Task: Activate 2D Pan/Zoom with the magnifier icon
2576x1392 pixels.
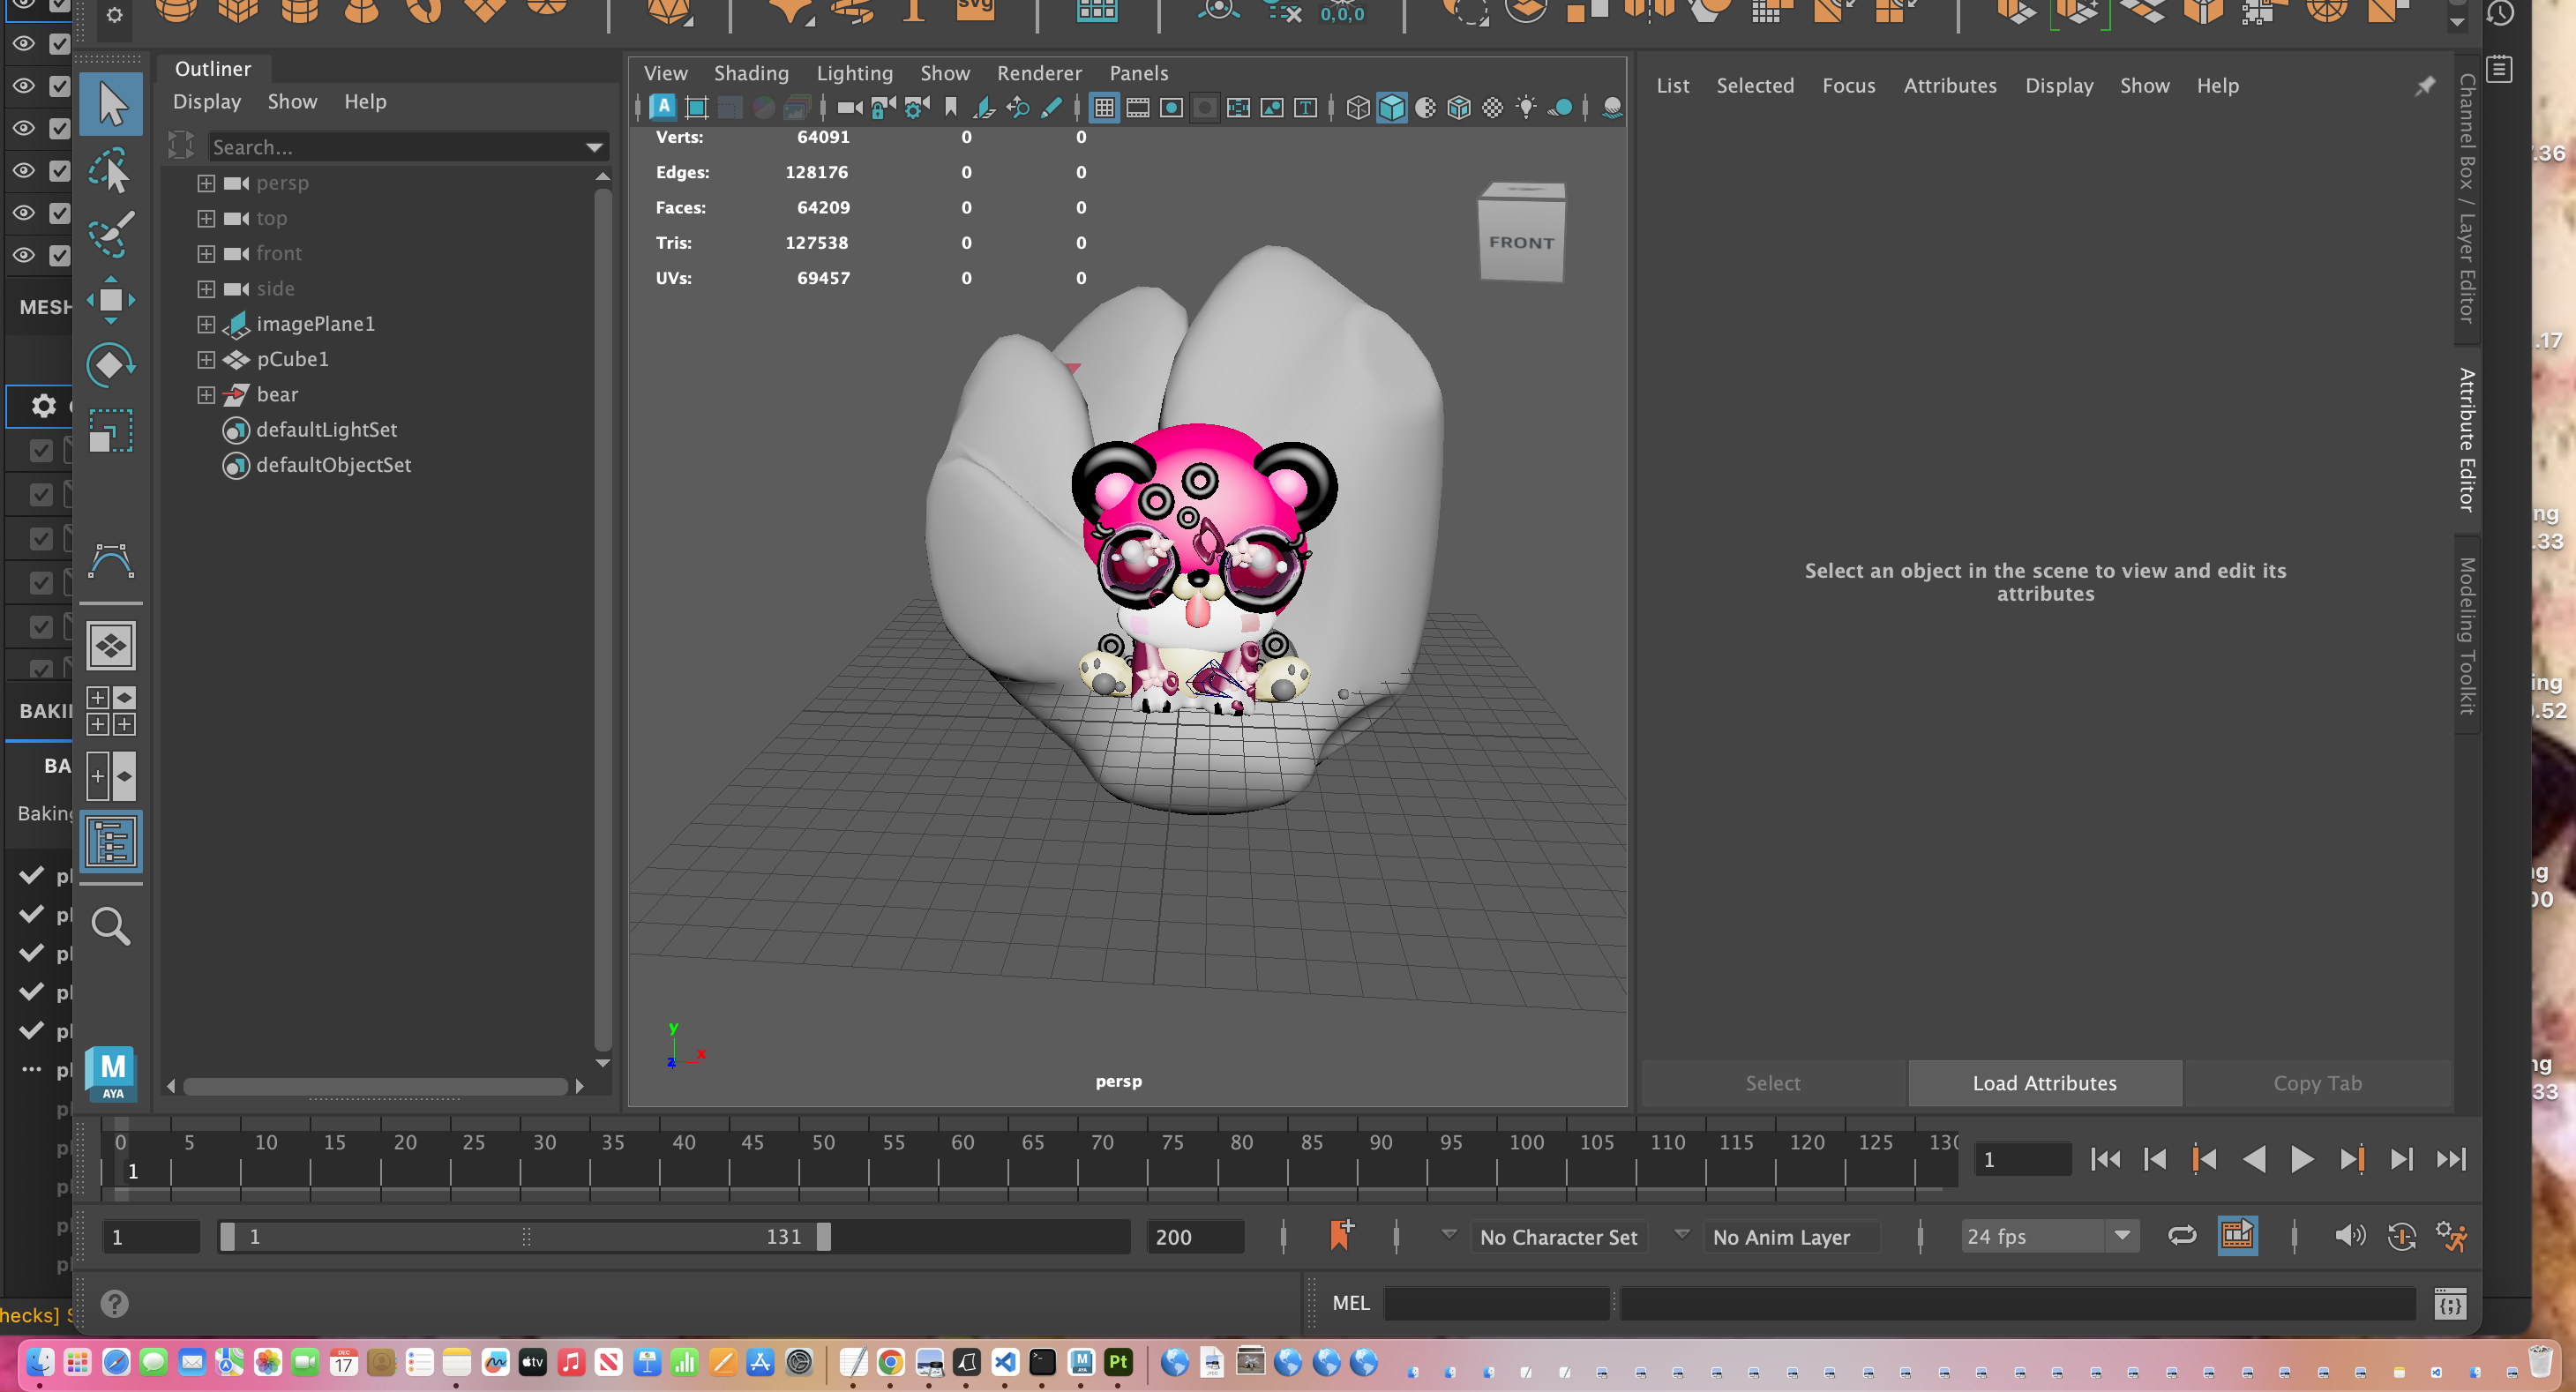Action: pos(1018,107)
